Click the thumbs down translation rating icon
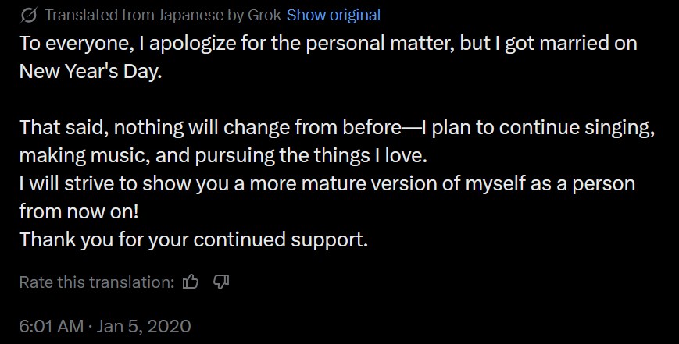Screen dimensions: 679x344 point(220,282)
